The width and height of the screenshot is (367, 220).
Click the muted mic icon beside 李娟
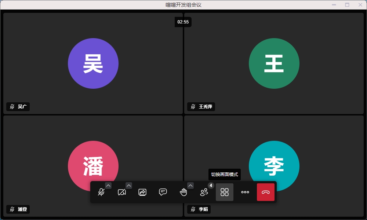tap(193, 209)
